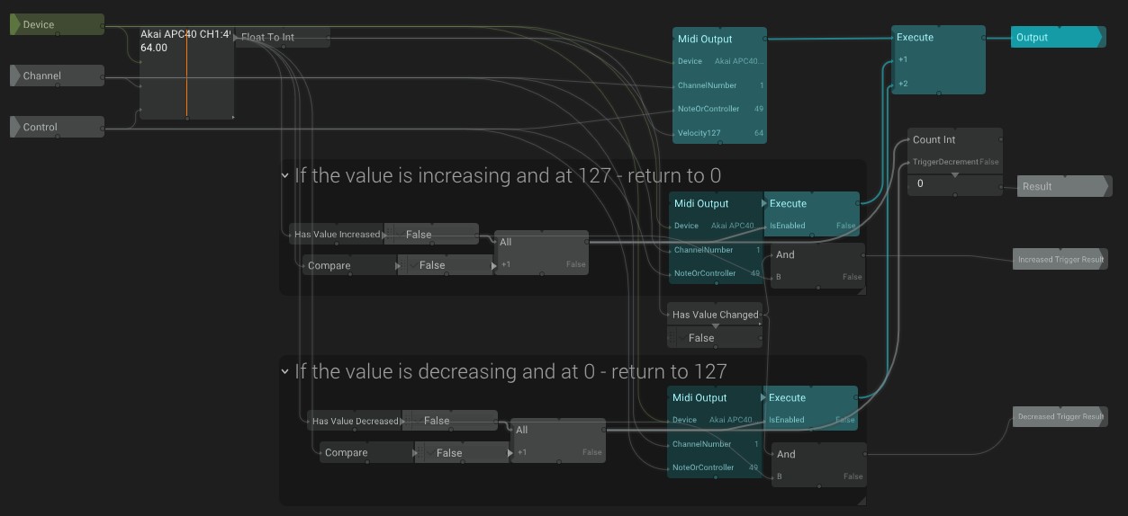Toggle False value beside Has Value Decreased
Viewport: 1128px width, 516px height.
[x=448, y=421]
